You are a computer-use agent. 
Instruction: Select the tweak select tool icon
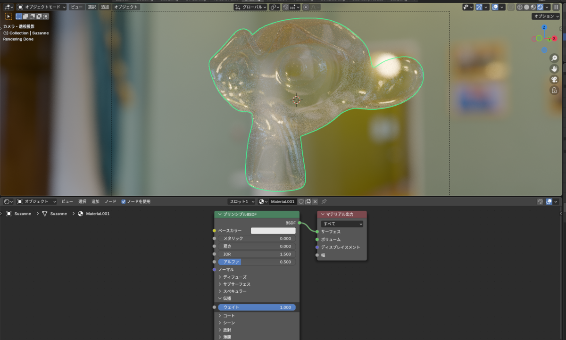(x=8, y=16)
